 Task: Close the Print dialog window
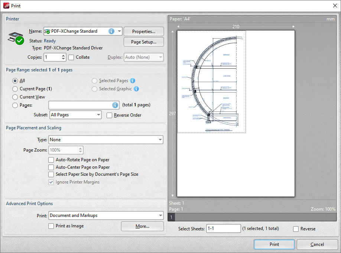(335, 6)
